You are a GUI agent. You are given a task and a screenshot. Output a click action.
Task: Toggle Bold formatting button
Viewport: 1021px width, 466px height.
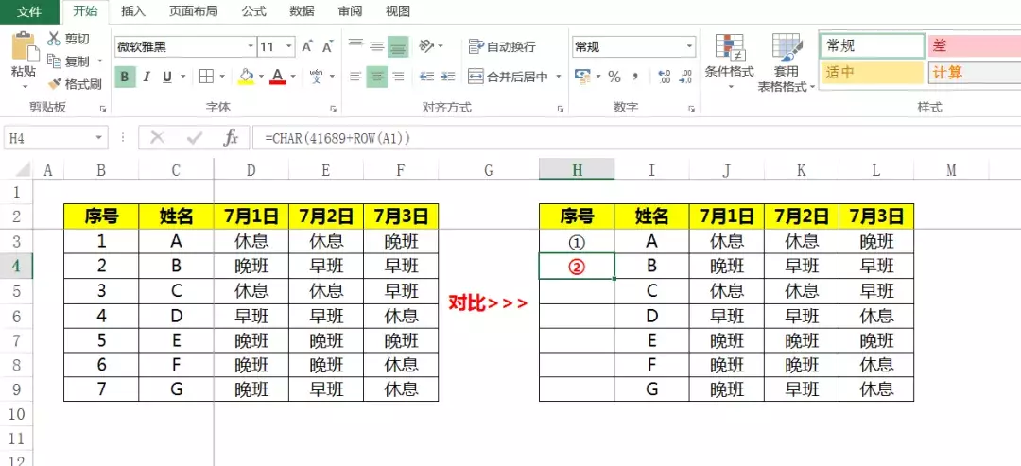tap(125, 77)
